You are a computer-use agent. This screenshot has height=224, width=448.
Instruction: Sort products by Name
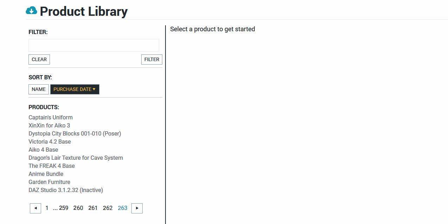click(39, 89)
